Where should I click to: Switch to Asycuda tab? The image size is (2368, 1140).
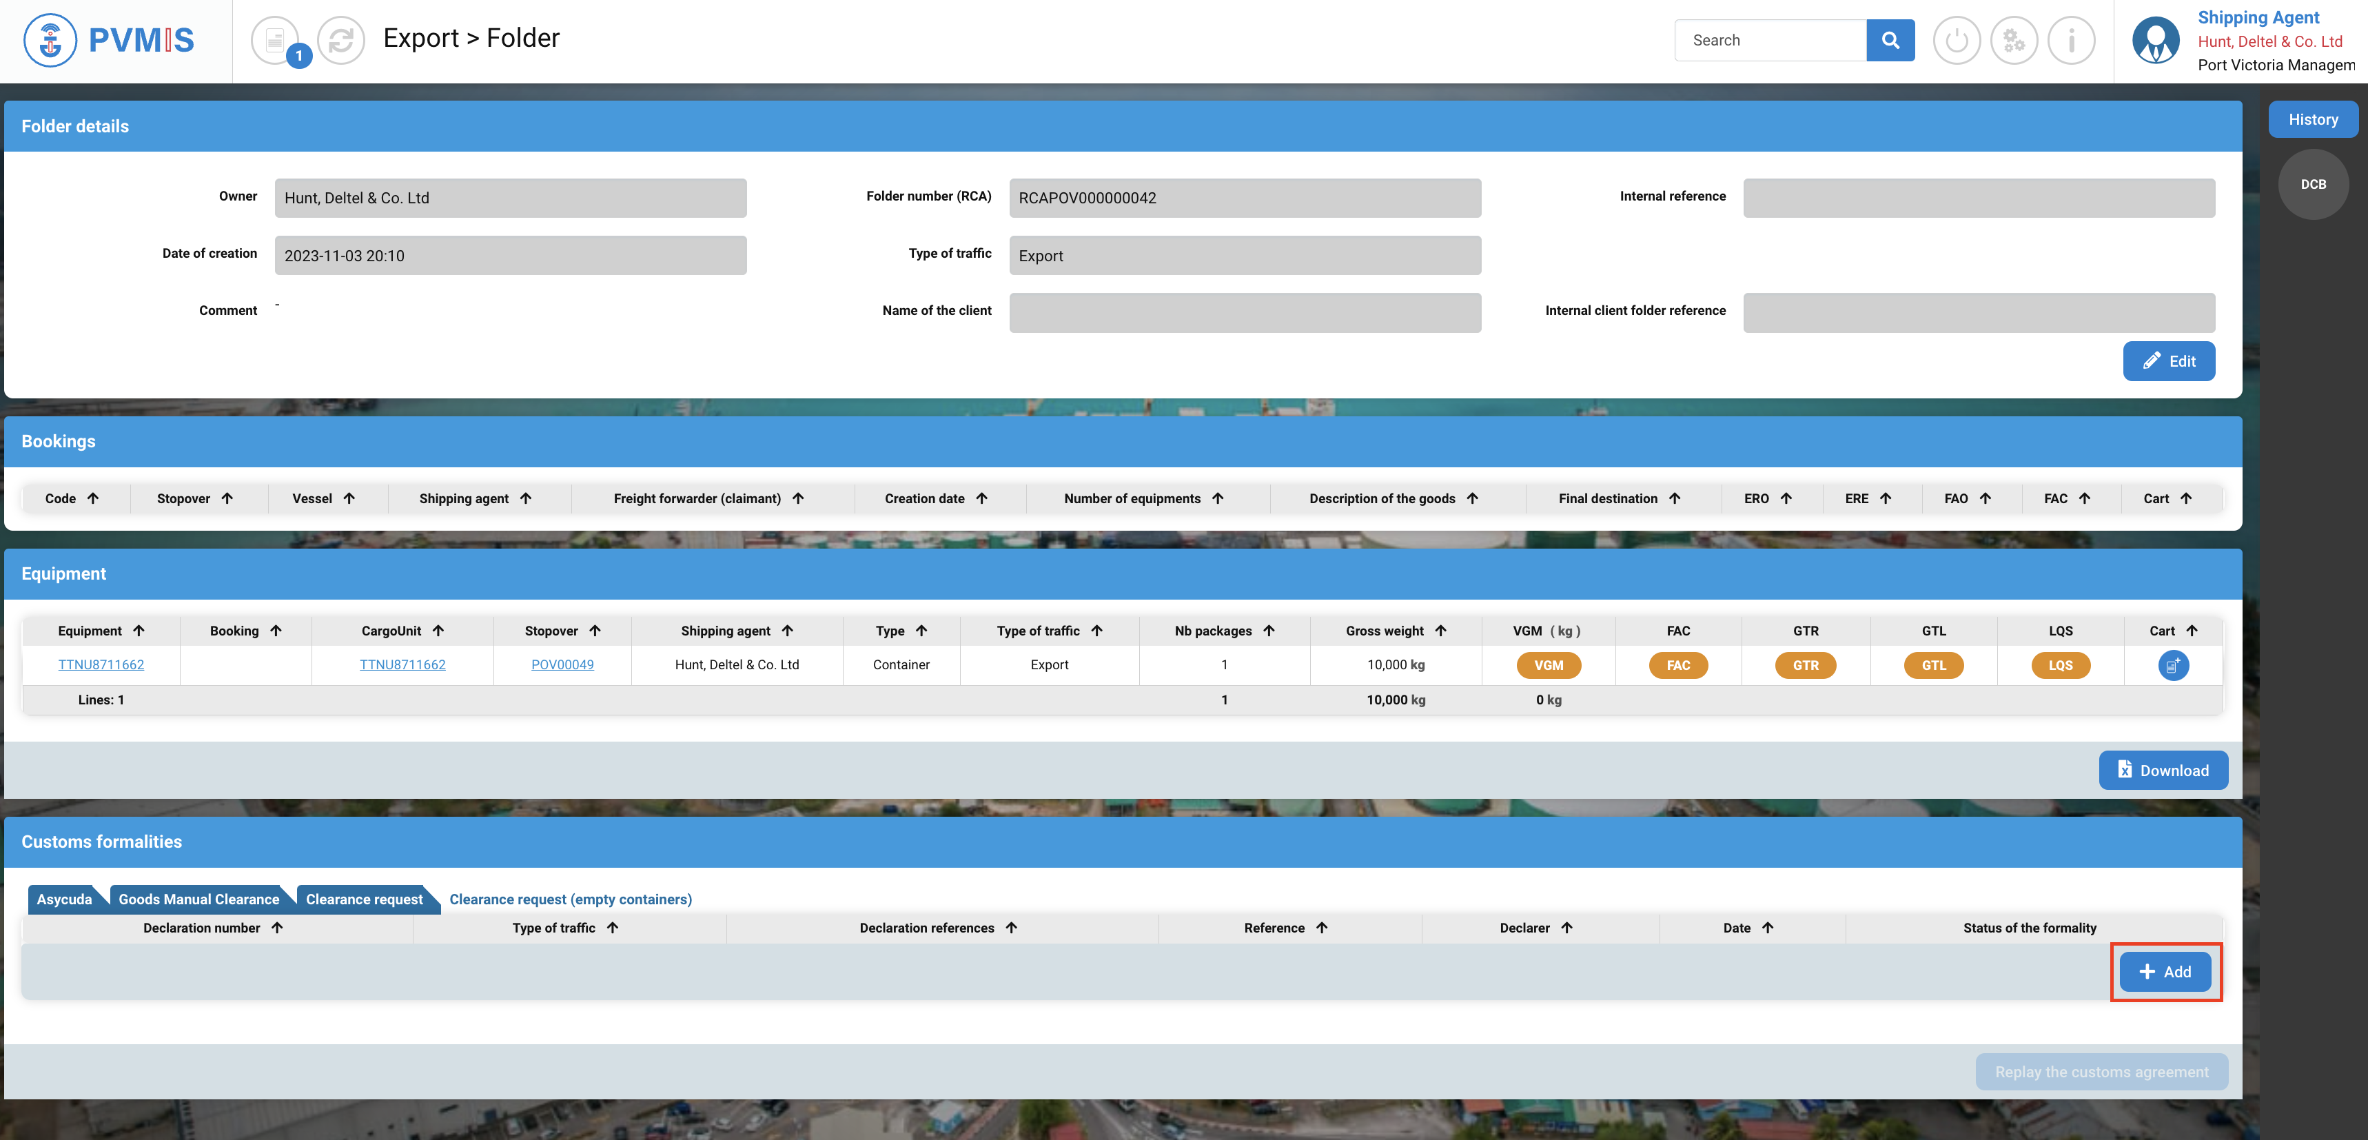tap(64, 899)
